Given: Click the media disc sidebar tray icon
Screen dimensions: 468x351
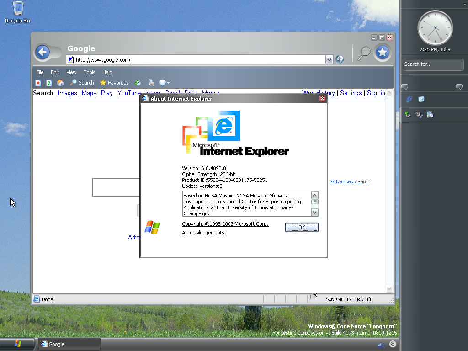Looking at the screenshot, I should 430,114.
